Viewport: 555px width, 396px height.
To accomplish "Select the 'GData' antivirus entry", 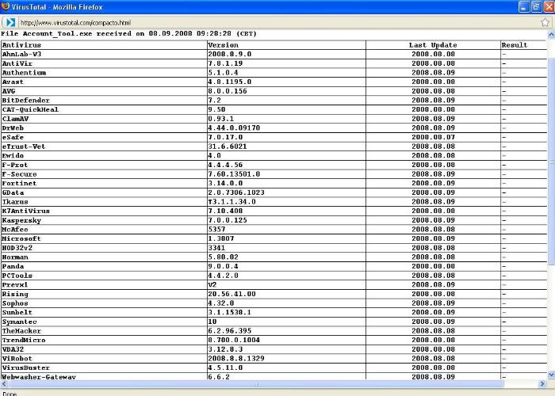I will coord(13,192).
